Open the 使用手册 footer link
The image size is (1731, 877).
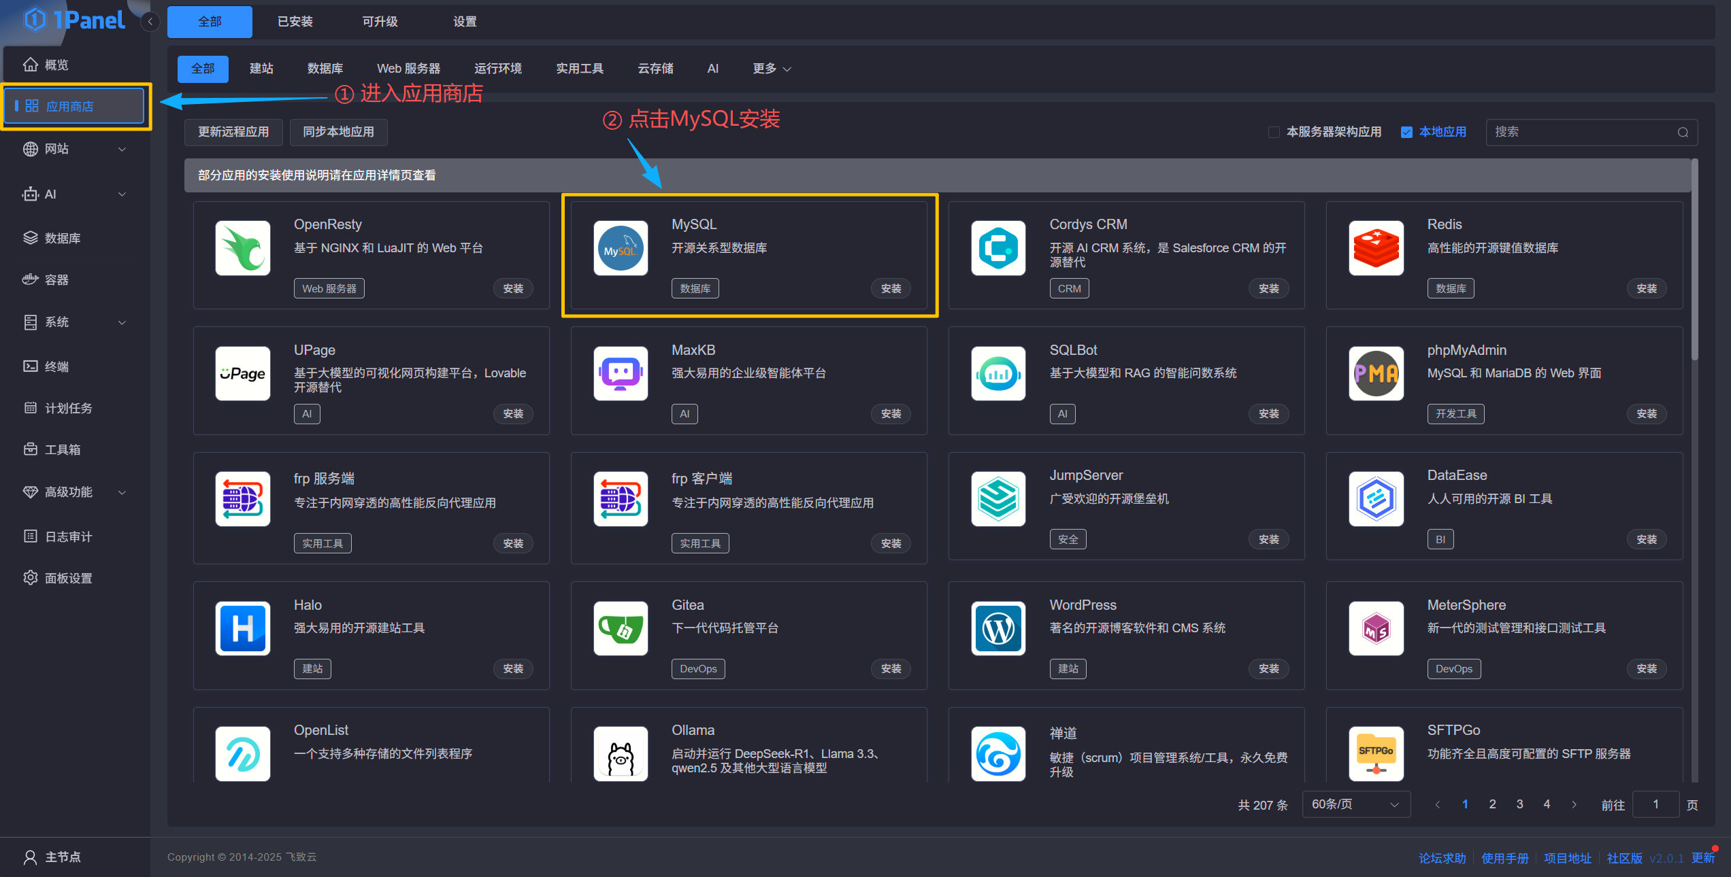click(x=1505, y=857)
